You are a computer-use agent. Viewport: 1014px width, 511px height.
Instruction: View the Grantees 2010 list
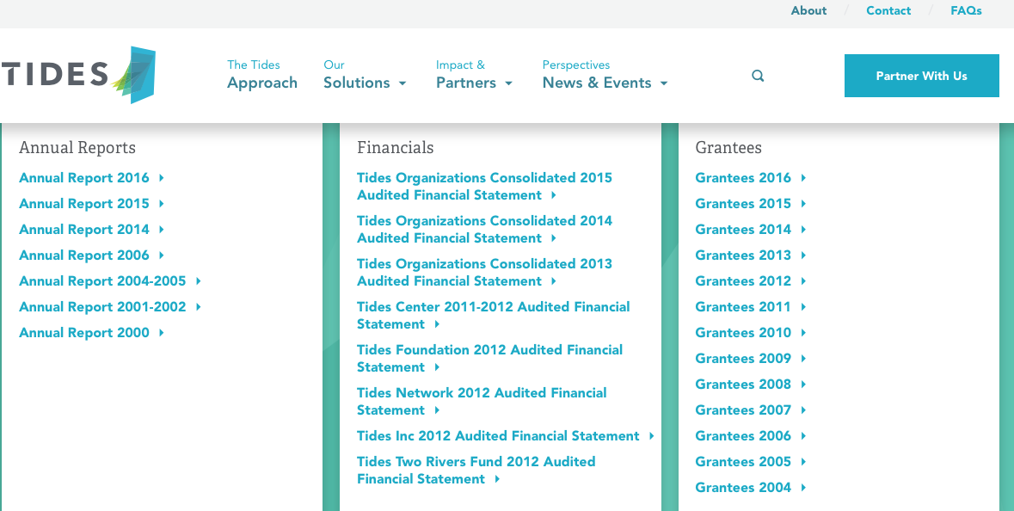(743, 333)
